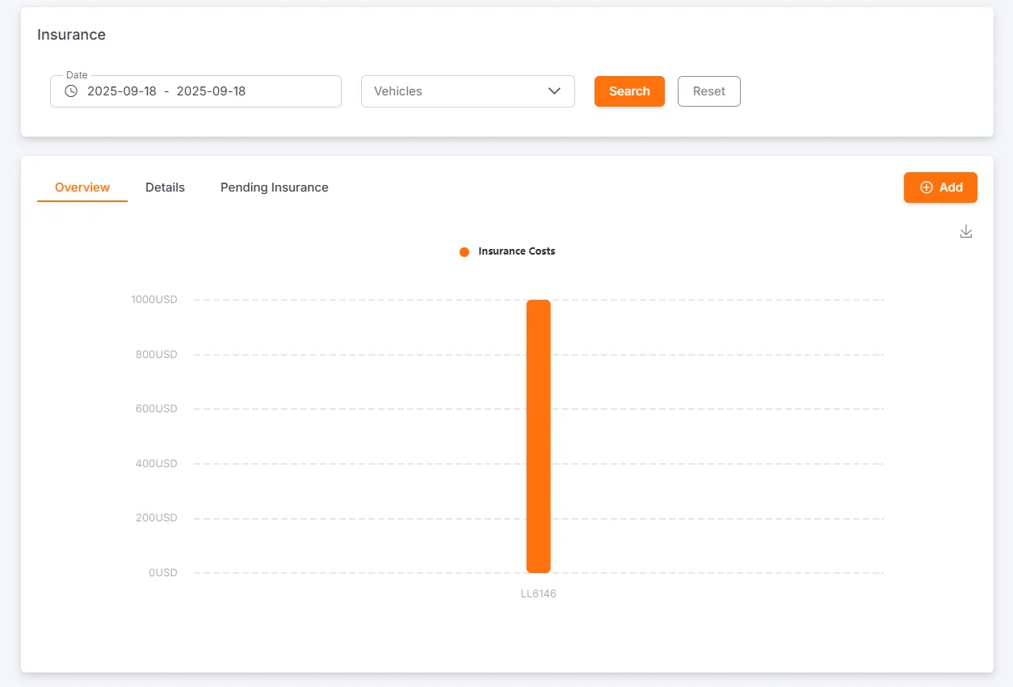Click the 1000USD y-axis label
Screen dimensions: 1013x687
tap(154, 300)
